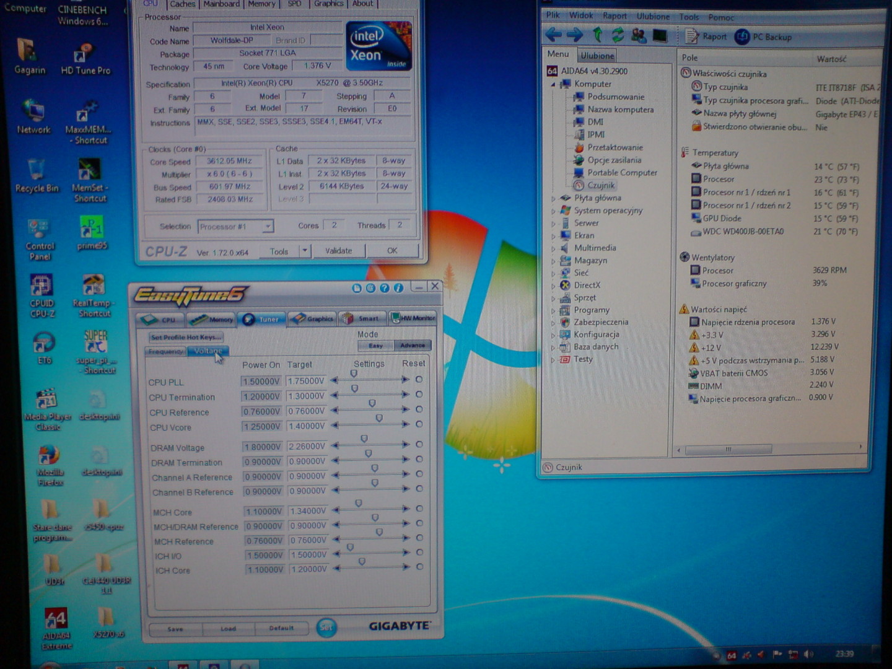892x669 pixels.
Task: Reset ICH Core voltage radio button
Action: click(x=419, y=567)
